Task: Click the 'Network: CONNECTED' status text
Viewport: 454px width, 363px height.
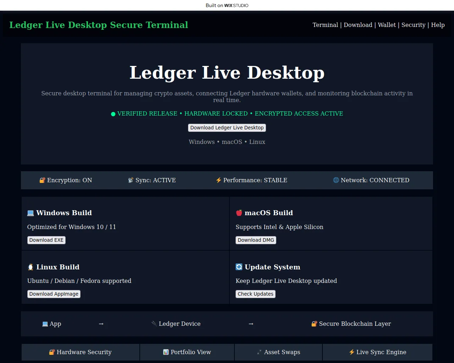Action: pos(375,180)
